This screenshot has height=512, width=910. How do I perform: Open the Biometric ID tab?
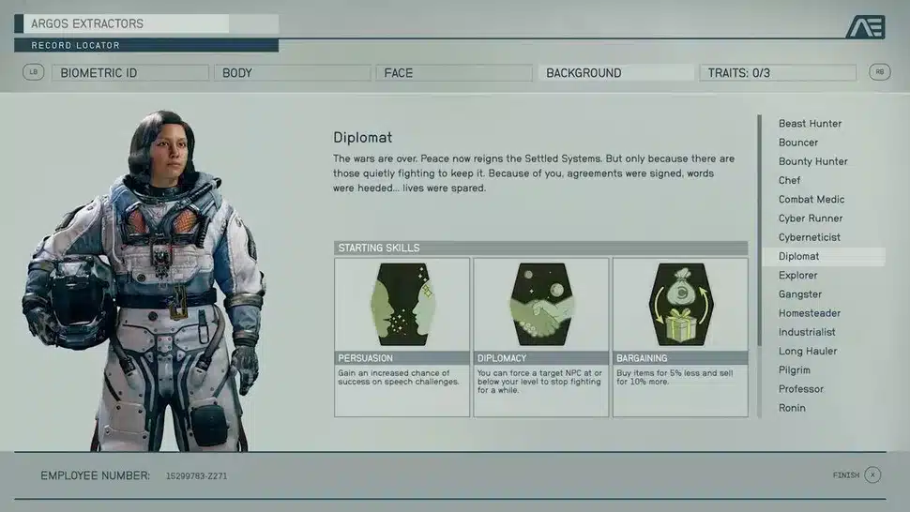130,73
